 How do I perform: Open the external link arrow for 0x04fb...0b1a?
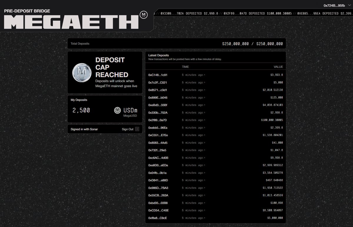(204, 173)
